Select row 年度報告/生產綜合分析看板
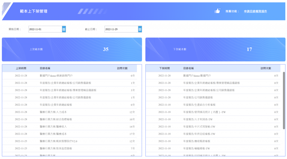The image size is (287, 159). [213, 105]
